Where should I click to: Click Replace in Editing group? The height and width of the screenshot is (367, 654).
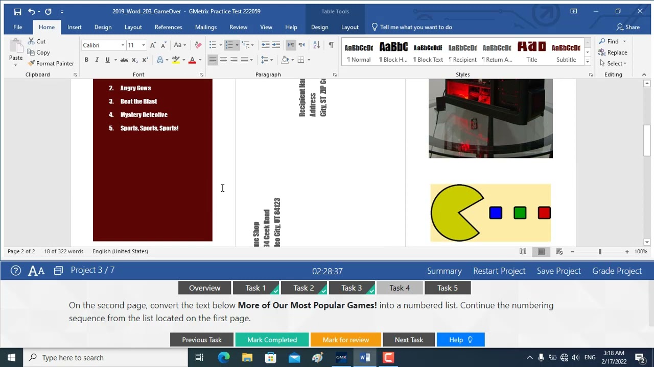point(613,53)
